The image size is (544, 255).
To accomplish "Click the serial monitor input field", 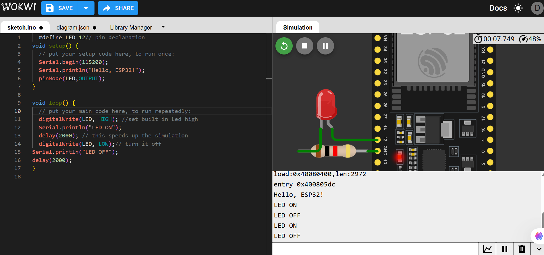I will click(x=375, y=249).
